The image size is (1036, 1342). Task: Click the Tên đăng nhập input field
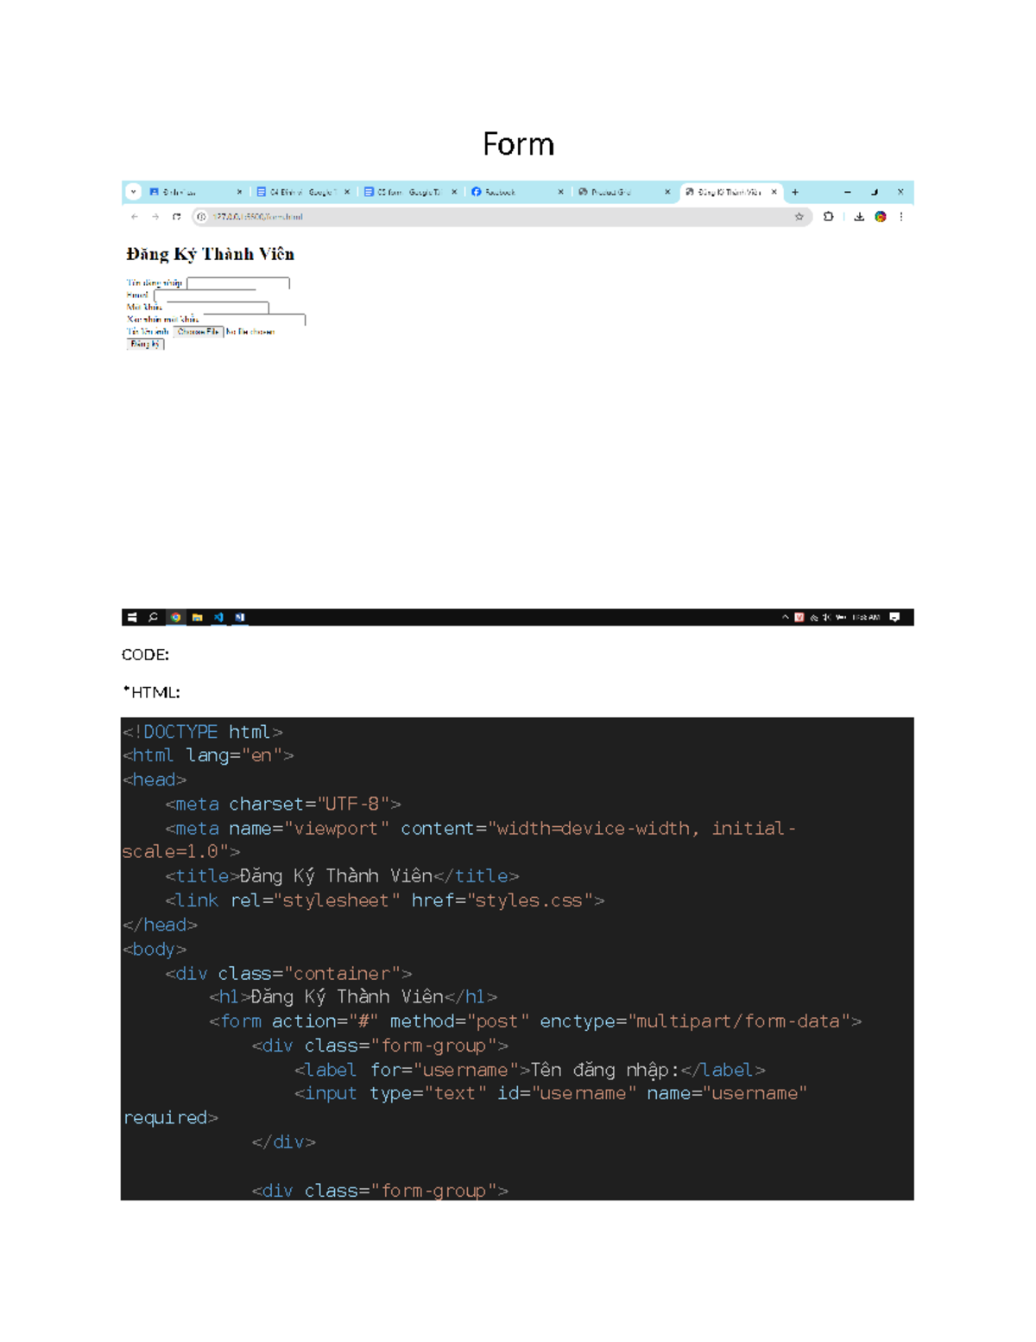(x=238, y=283)
